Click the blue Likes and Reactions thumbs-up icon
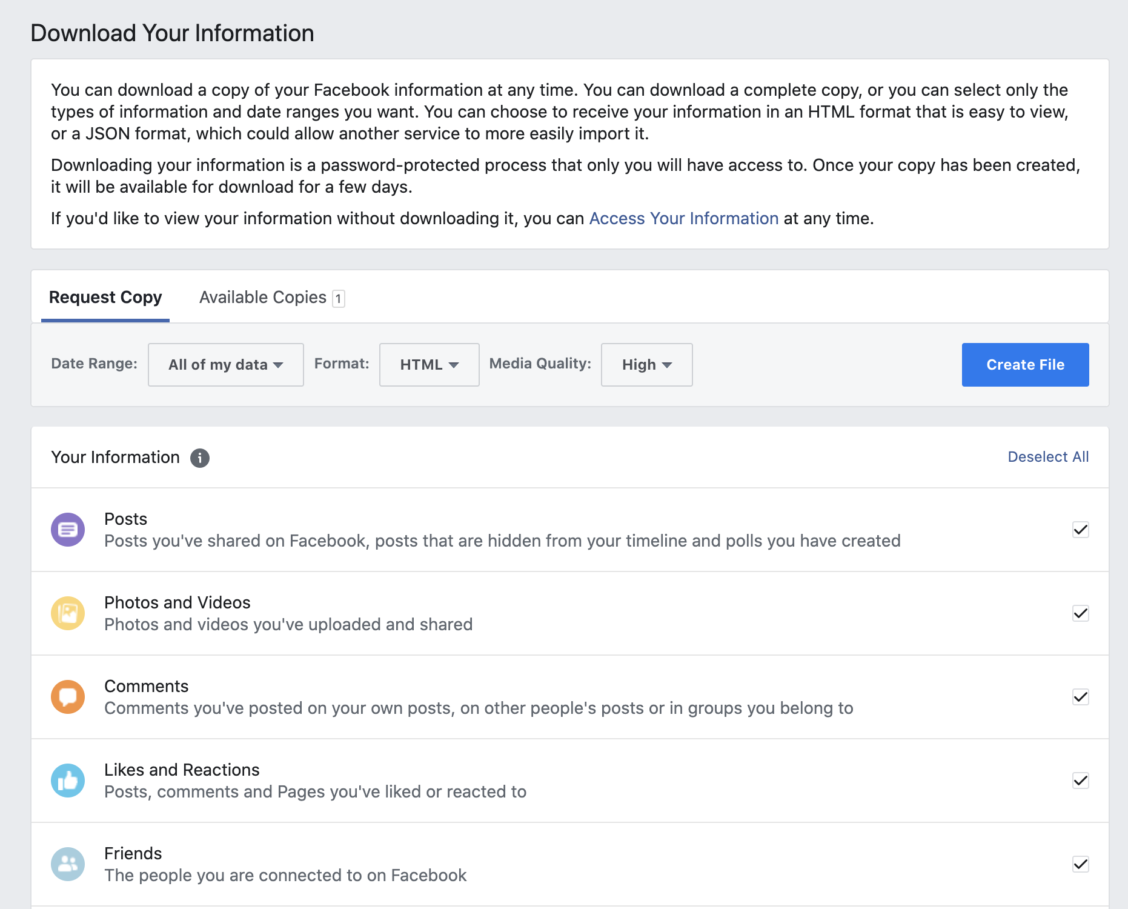The width and height of the screenshot is (1128, 909). point(68,781)
